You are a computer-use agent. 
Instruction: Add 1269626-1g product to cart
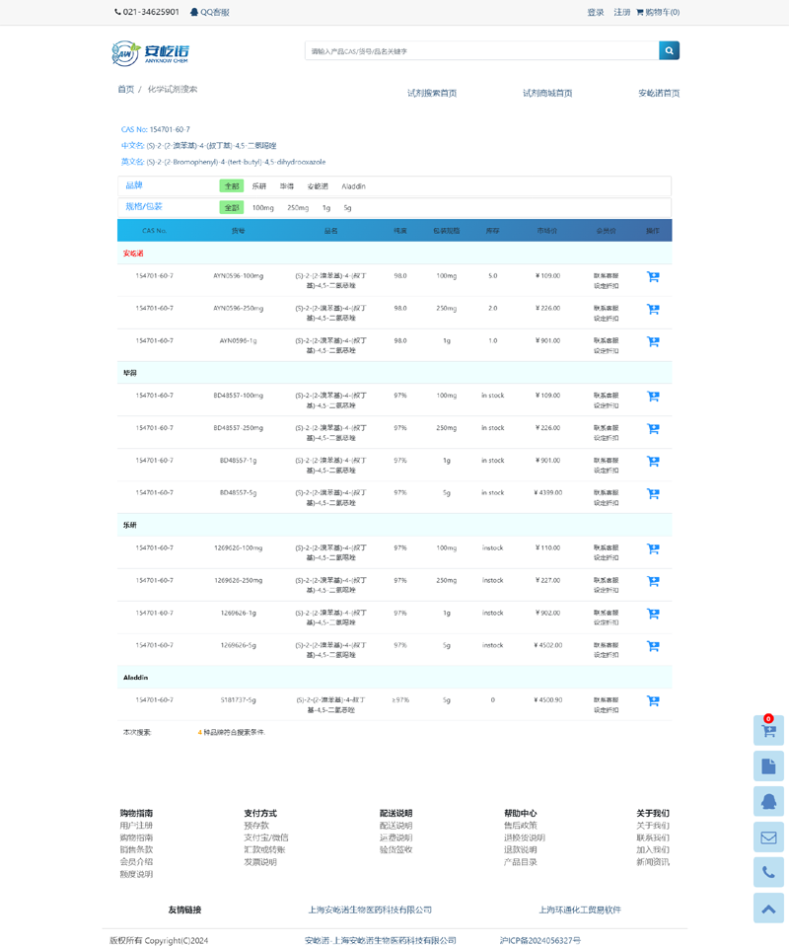653,615
